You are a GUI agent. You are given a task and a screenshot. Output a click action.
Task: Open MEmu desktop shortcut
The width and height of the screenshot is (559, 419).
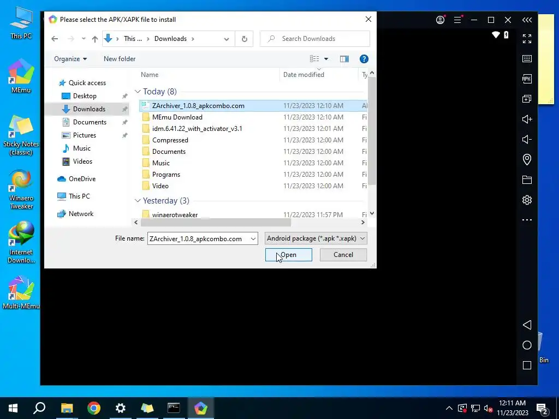(21, 76)
